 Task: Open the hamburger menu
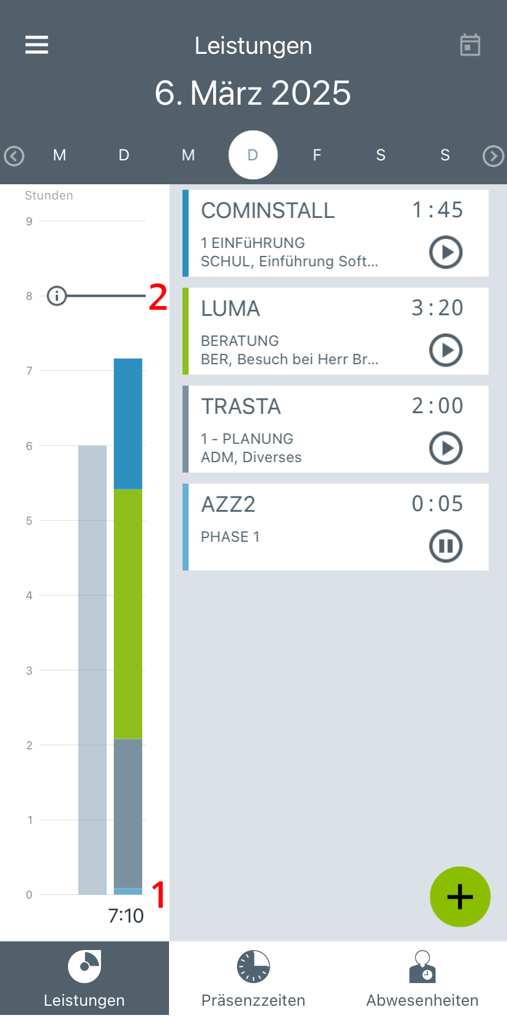[37, 45]
